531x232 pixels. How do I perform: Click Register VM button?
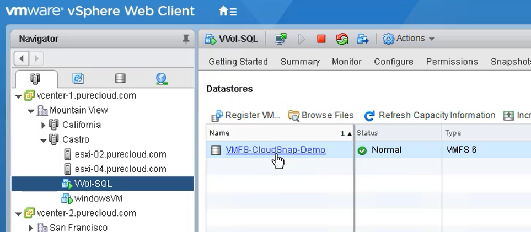click(246, 116)
